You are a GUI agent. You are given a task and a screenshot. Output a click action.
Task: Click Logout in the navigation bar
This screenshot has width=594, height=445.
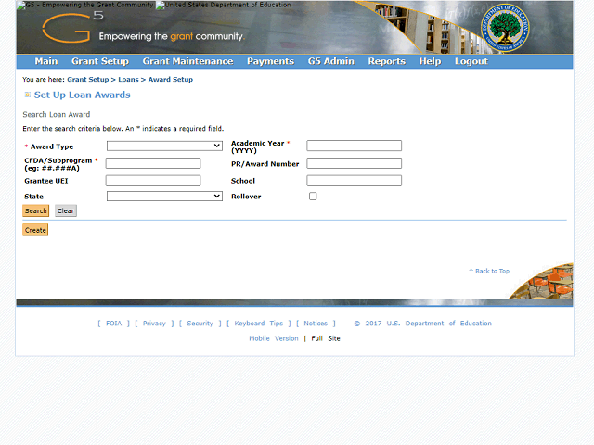[471, 61]
